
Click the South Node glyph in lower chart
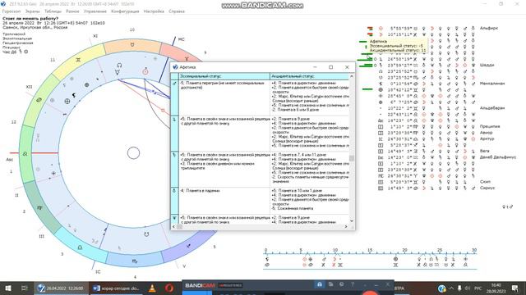pos(146,234)
